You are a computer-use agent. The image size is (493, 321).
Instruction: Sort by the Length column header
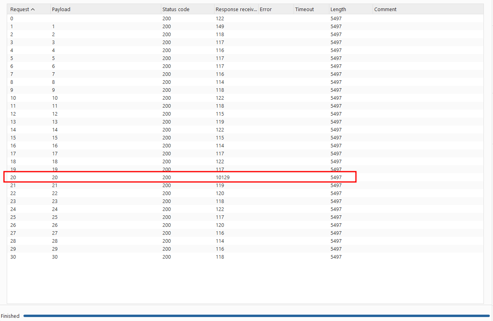click(x=351, y=9)
